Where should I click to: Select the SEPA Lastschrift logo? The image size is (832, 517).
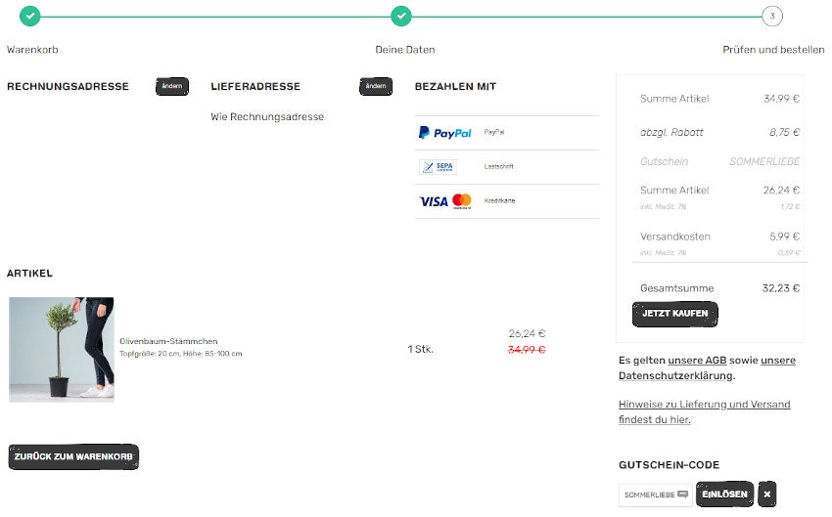click(438, 167)
